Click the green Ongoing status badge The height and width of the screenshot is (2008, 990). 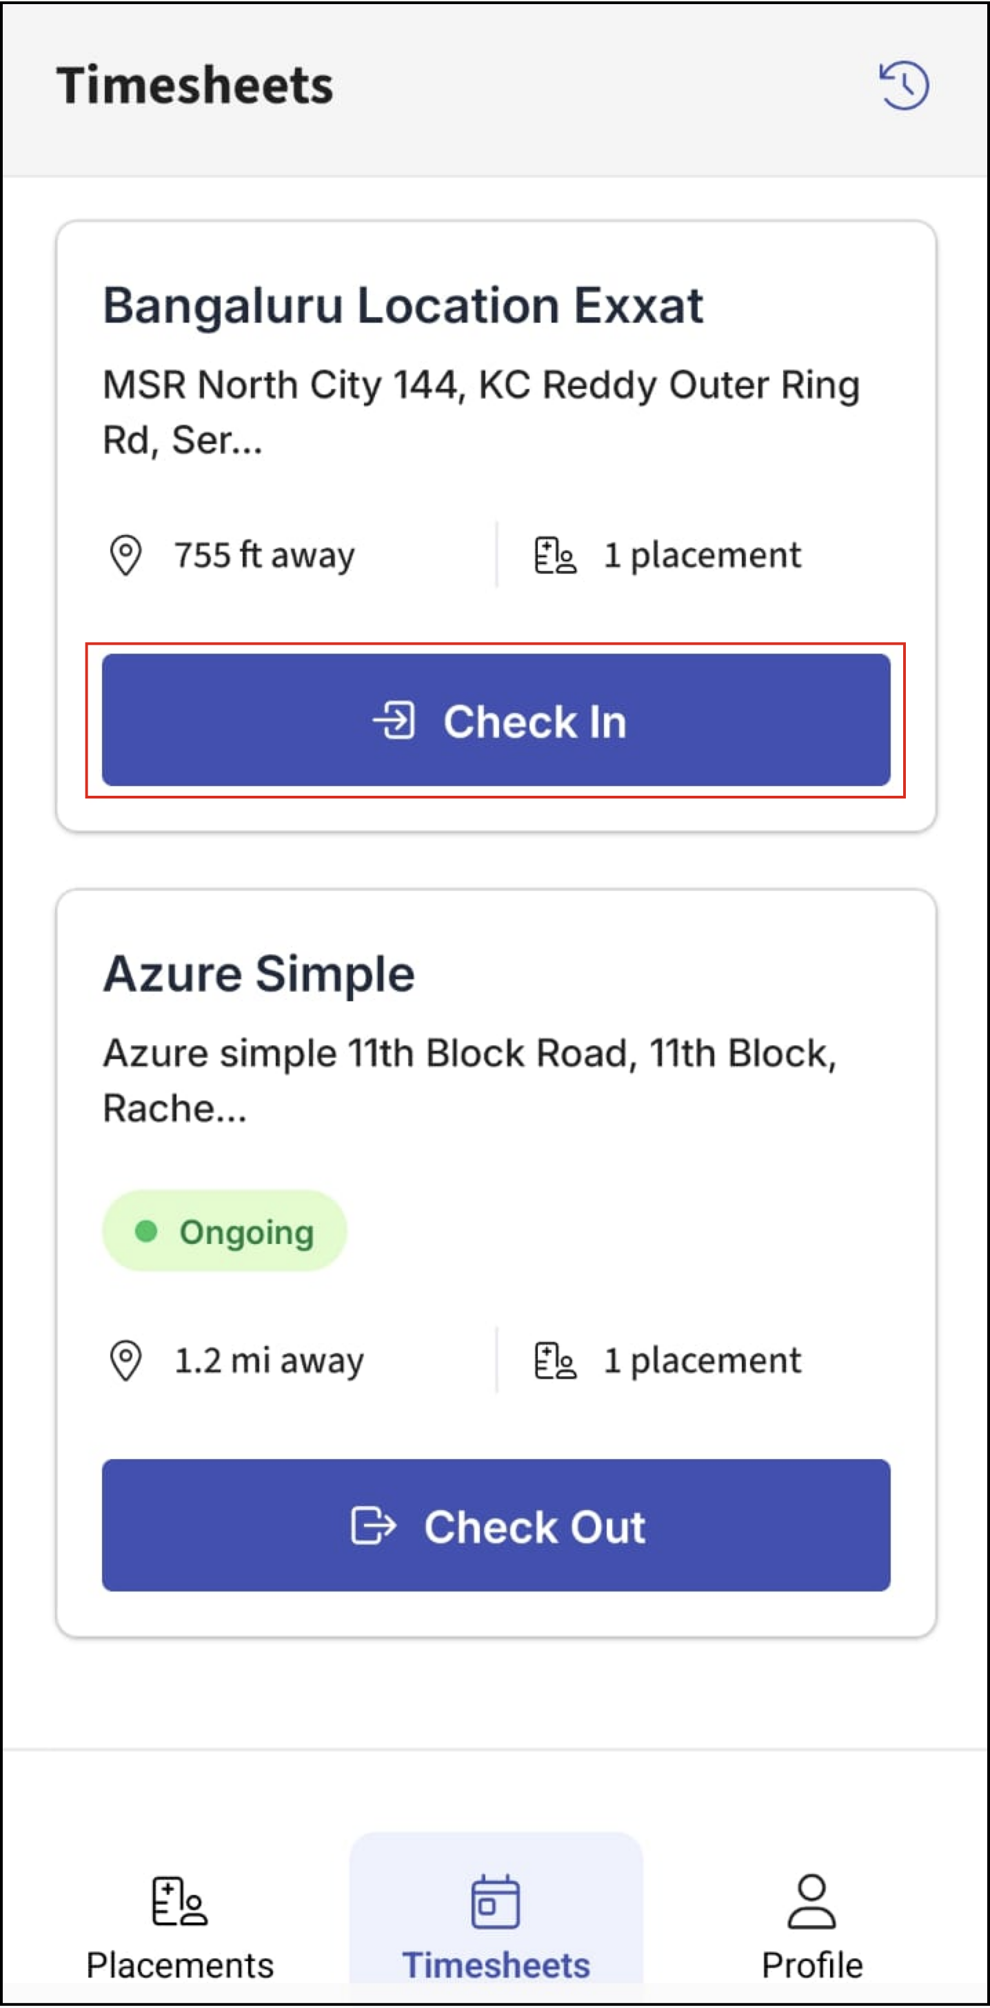click(x=225, y=1232)
